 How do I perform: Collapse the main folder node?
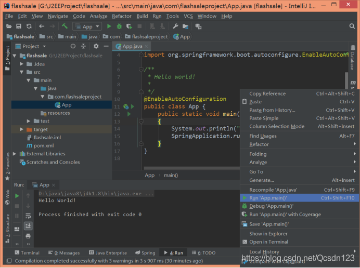29,81
